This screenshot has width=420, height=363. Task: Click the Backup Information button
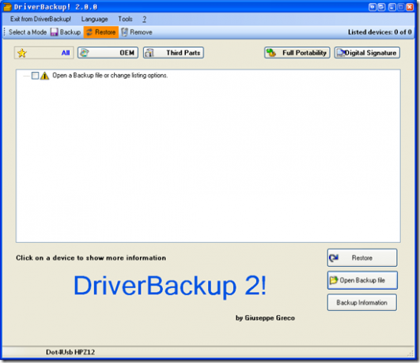click(362, 302)
